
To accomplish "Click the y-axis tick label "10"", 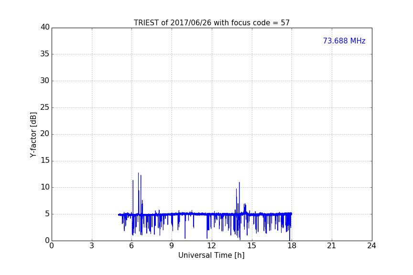I will (45, 187).
